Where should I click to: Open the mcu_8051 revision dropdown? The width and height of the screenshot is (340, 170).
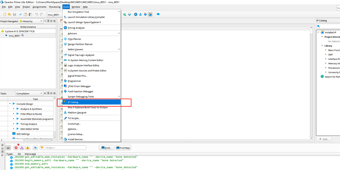(x=55, y=15)
